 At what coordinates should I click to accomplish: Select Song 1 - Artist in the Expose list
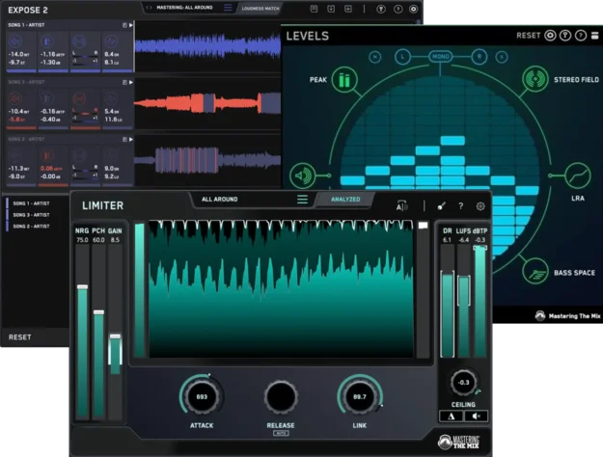(x=31, y=203)
